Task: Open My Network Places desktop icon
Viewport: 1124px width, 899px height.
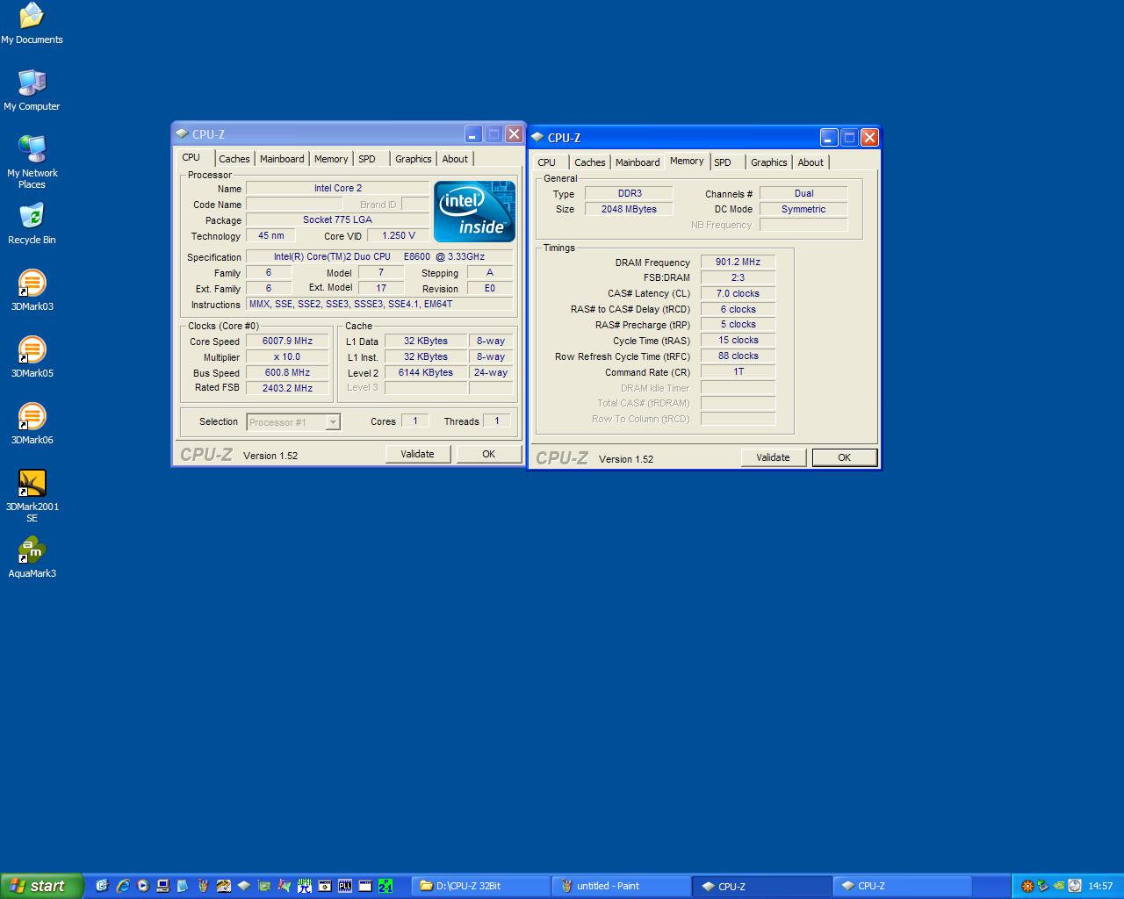Action: (32, 162)
